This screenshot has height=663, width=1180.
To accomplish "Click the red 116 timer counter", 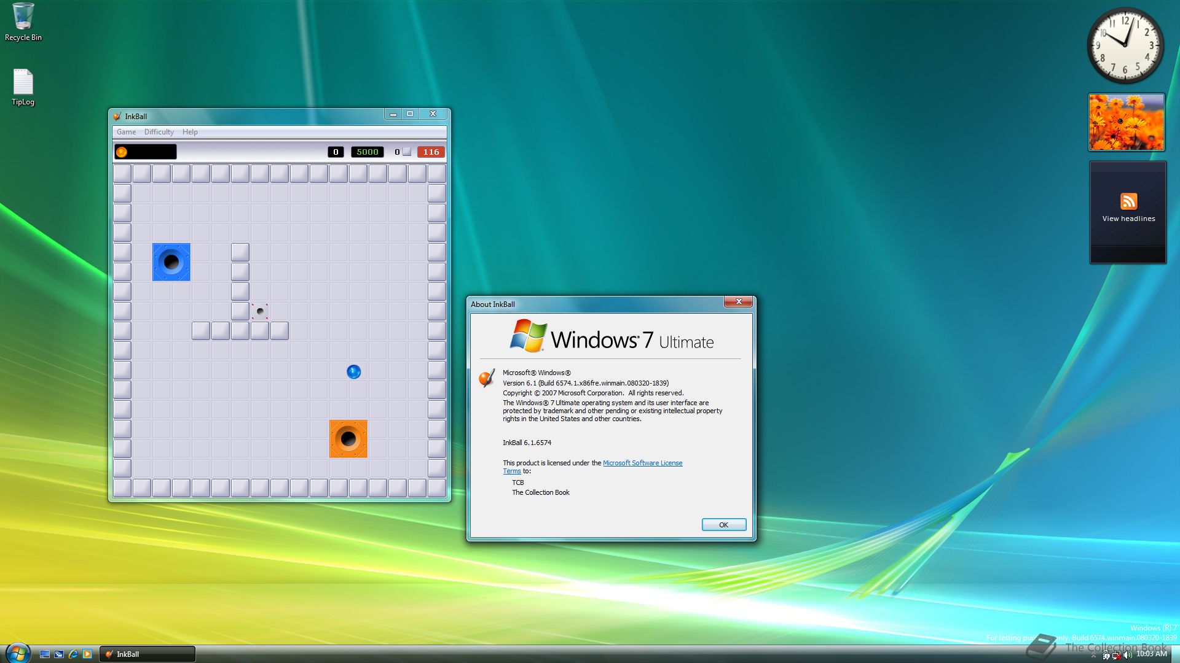I will [x=431, y=152].
